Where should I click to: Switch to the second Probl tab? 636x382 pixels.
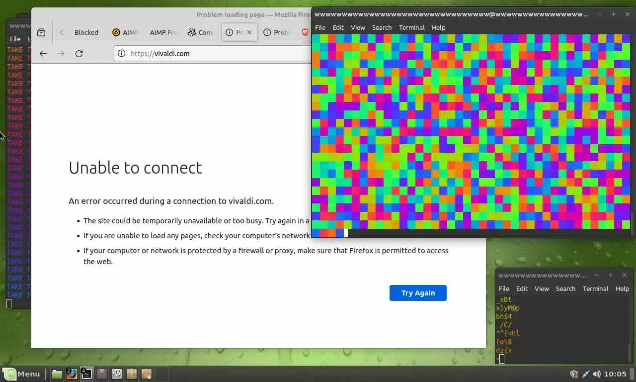[x=276, y=32]
